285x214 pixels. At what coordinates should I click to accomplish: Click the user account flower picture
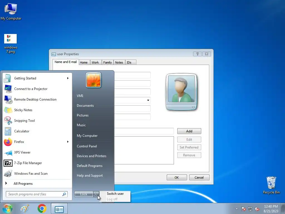(94, 80)
